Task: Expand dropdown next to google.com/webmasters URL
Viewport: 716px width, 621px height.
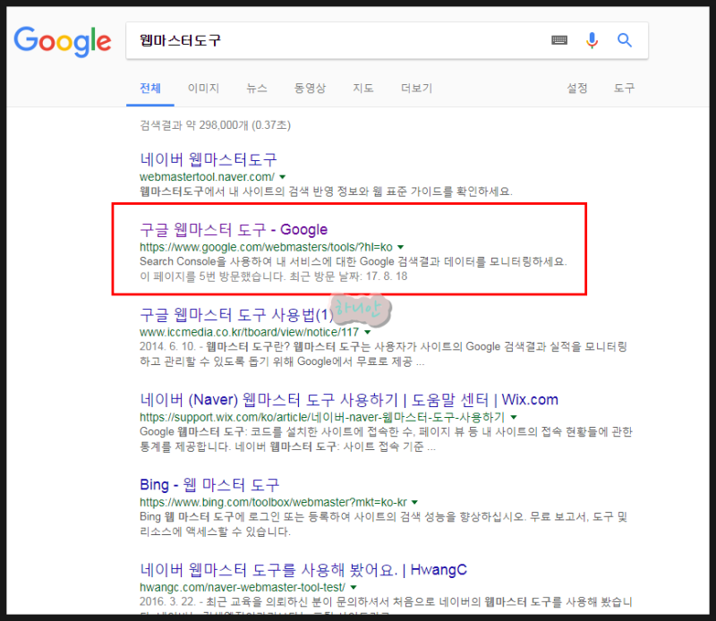Action: [400, 247]
